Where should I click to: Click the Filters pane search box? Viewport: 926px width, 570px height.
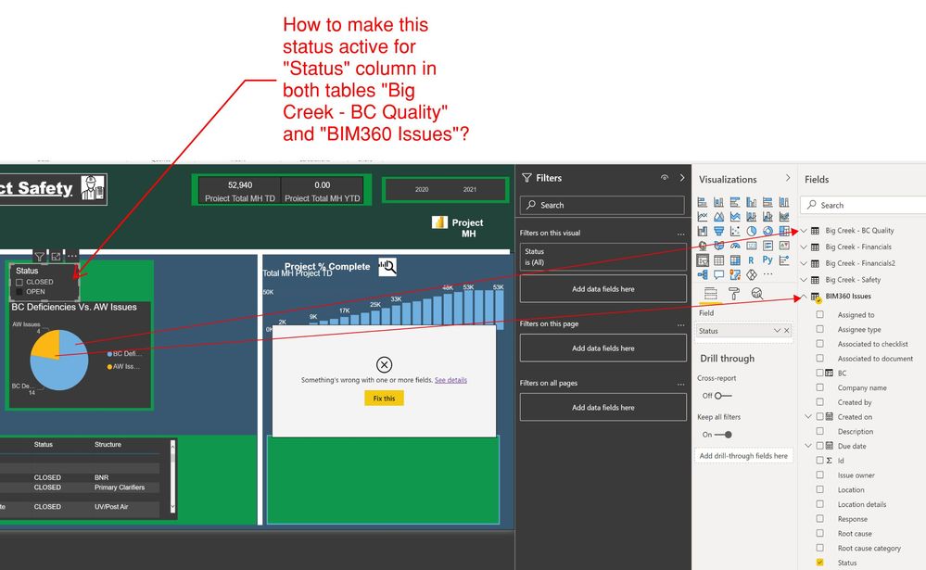tap(603, 205)
